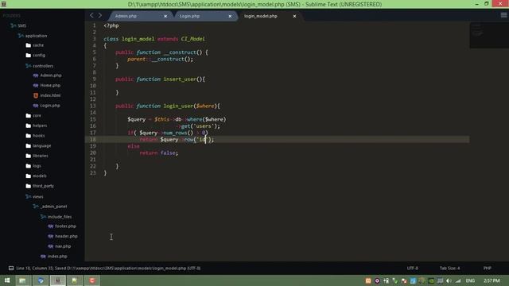Change Tab Size: 4 setting
The width and height of the screenshot is (509, 286).
(x=449, y=269)
